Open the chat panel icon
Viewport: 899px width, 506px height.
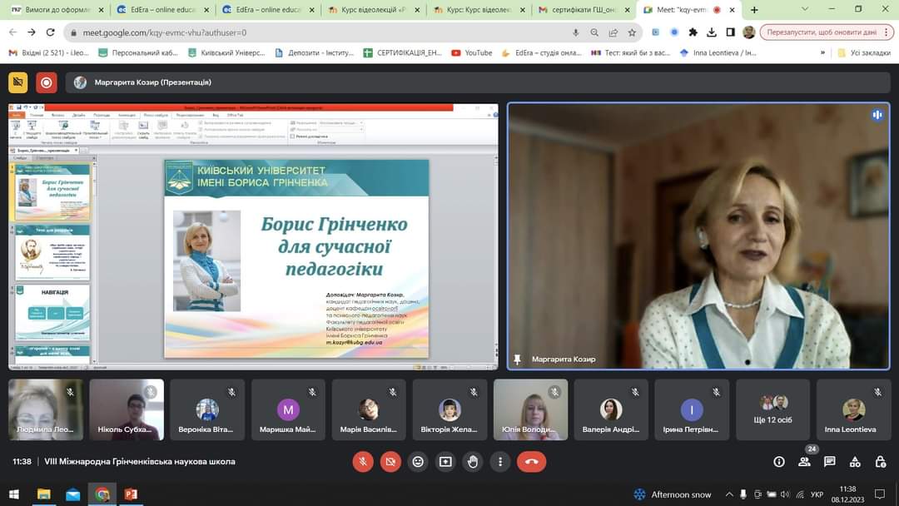(x=829, y=461)
